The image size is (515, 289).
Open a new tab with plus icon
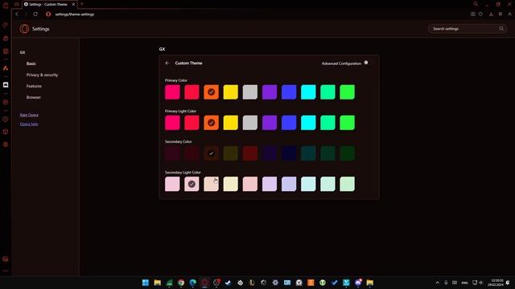click(x=82, y=4)
